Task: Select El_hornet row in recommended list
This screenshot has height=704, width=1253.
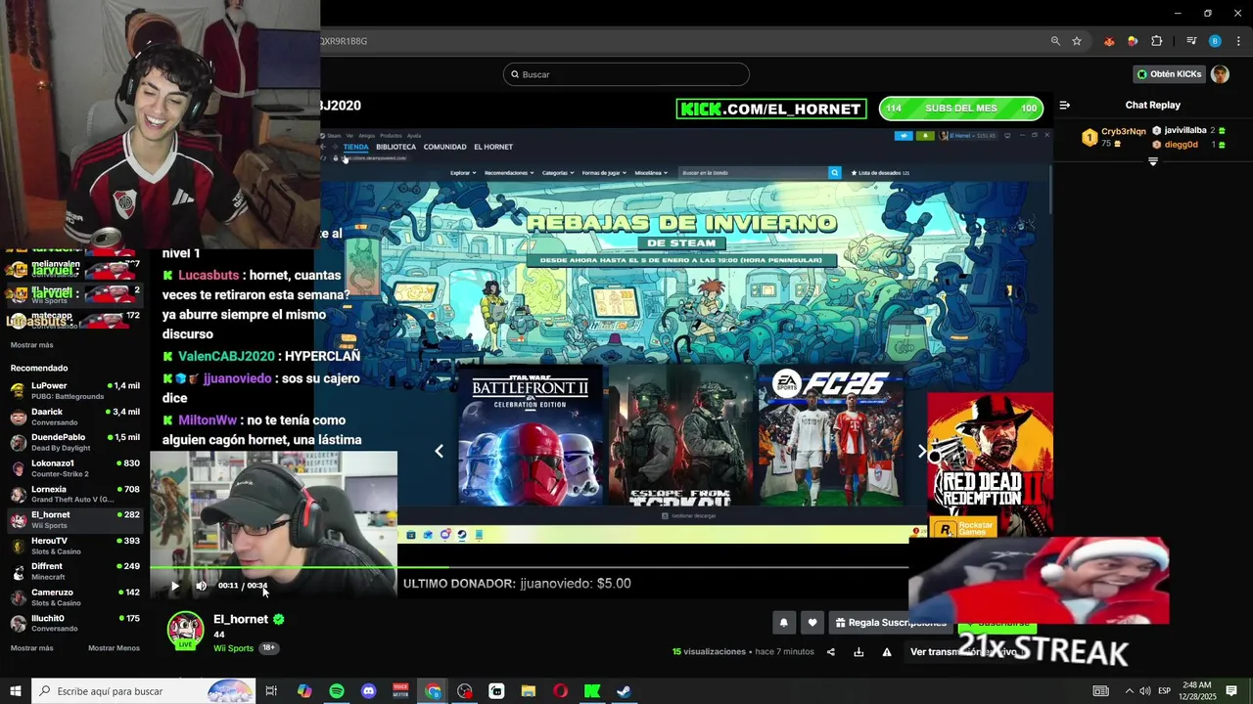Action: 74,519
